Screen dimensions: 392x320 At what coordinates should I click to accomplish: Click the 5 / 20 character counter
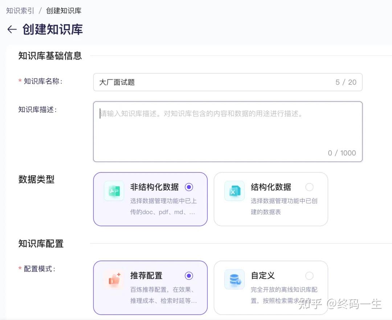click(346, 82)
